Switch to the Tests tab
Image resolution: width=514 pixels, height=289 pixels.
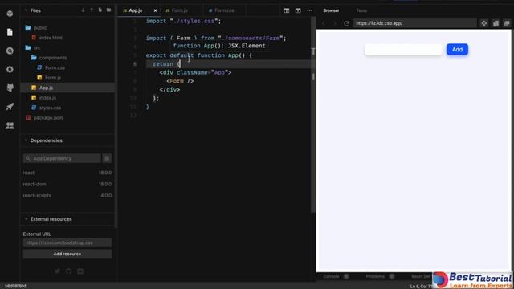coord(361,10)
